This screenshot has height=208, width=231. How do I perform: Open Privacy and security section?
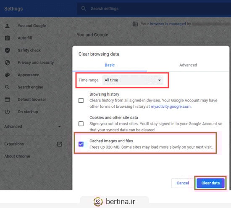click(x=36, y=63)
